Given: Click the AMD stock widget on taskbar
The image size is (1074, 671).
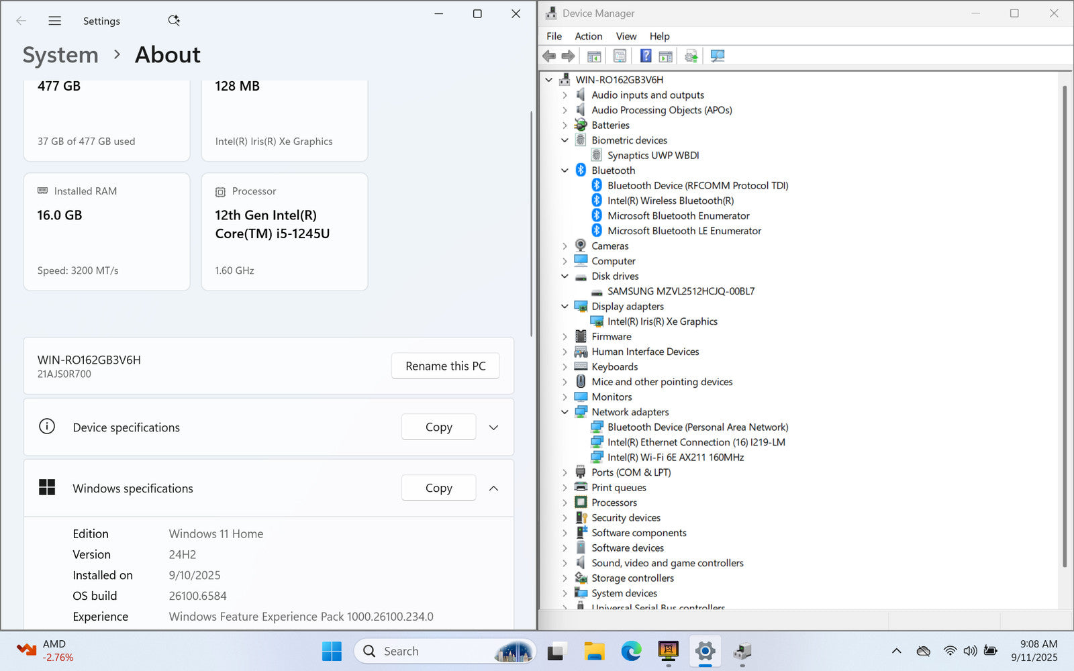Looking at the screenshot, I should [46, 651].
